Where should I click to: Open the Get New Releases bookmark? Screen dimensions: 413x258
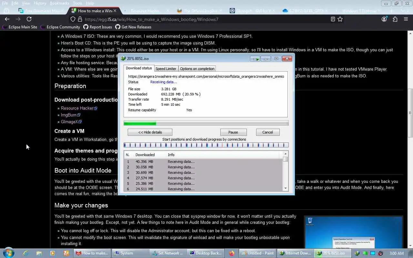[x=133, y=27]
